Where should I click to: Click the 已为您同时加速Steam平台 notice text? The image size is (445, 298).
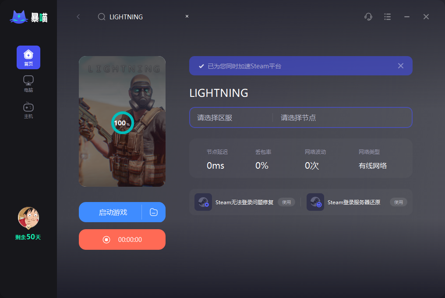pos(244,66)
